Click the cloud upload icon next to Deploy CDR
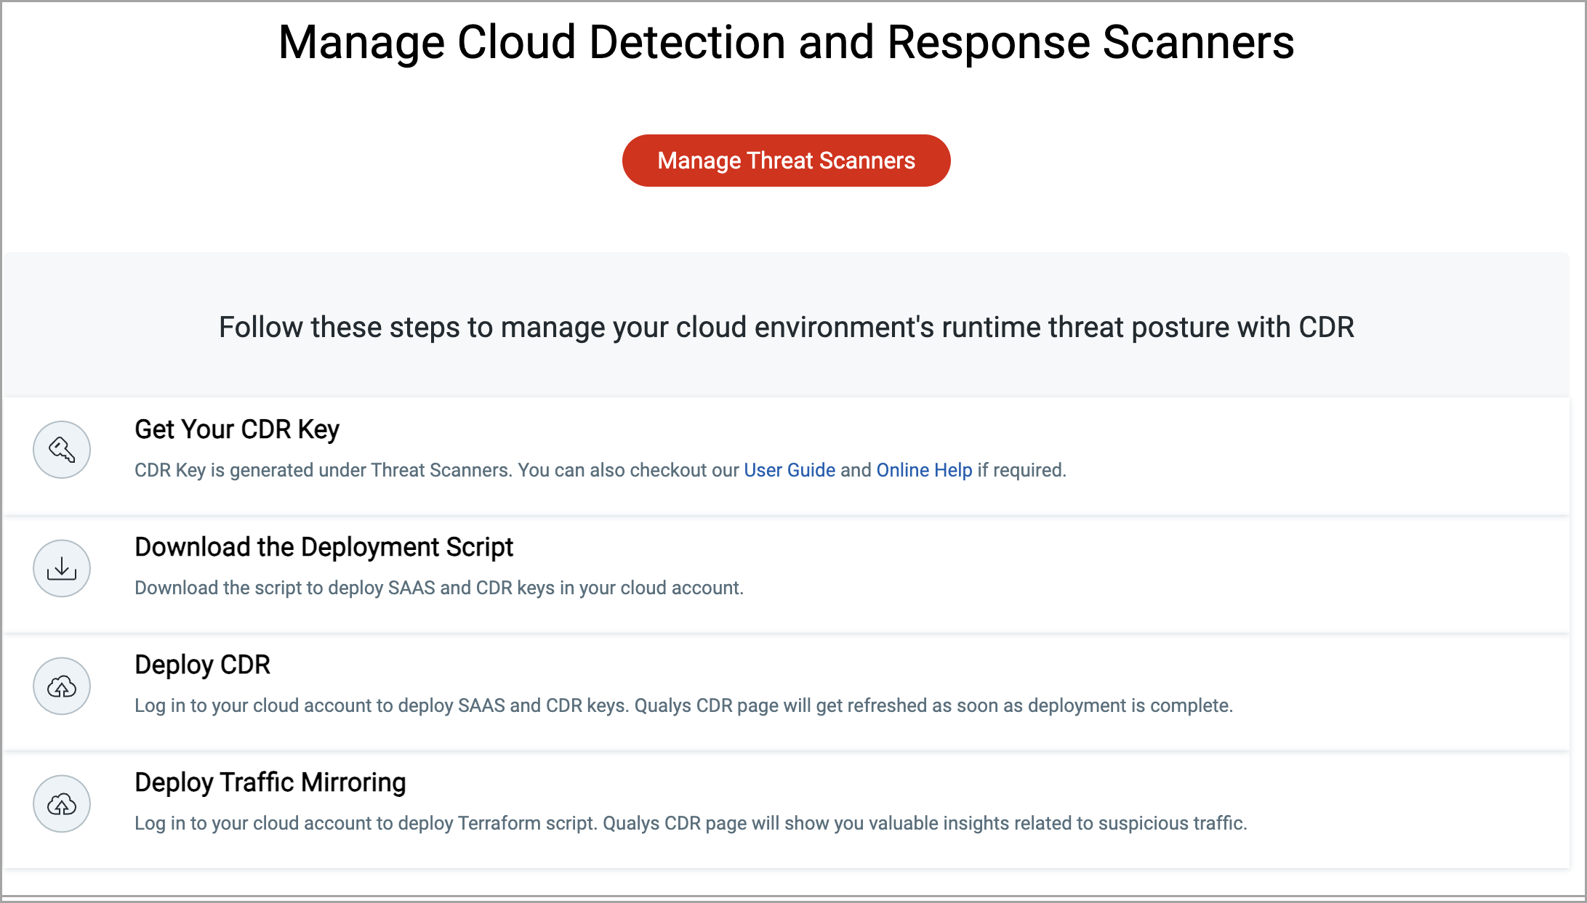The width and height of the screenshot is (1587, 903). point(61,686)
